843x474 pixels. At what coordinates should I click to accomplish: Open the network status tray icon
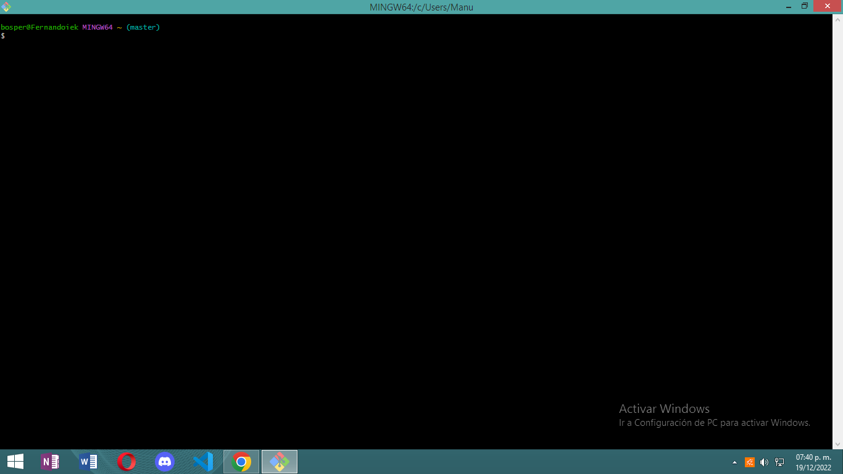click(779, 462)
